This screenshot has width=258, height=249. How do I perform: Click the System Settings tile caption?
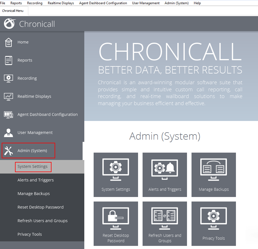116,189
